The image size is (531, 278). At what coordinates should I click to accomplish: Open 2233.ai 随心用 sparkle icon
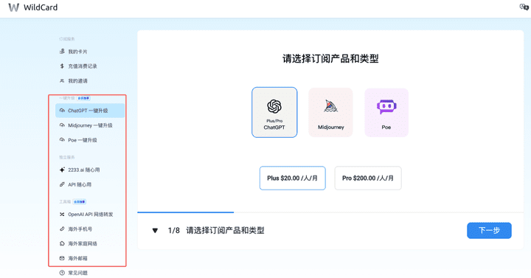tap(62, 170)
